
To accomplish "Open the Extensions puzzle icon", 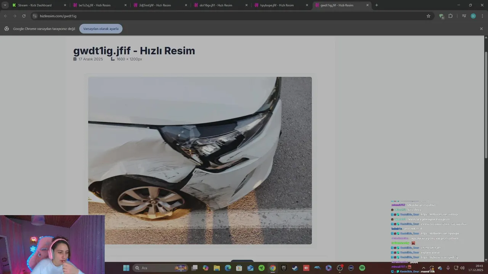I will [451, 16].
